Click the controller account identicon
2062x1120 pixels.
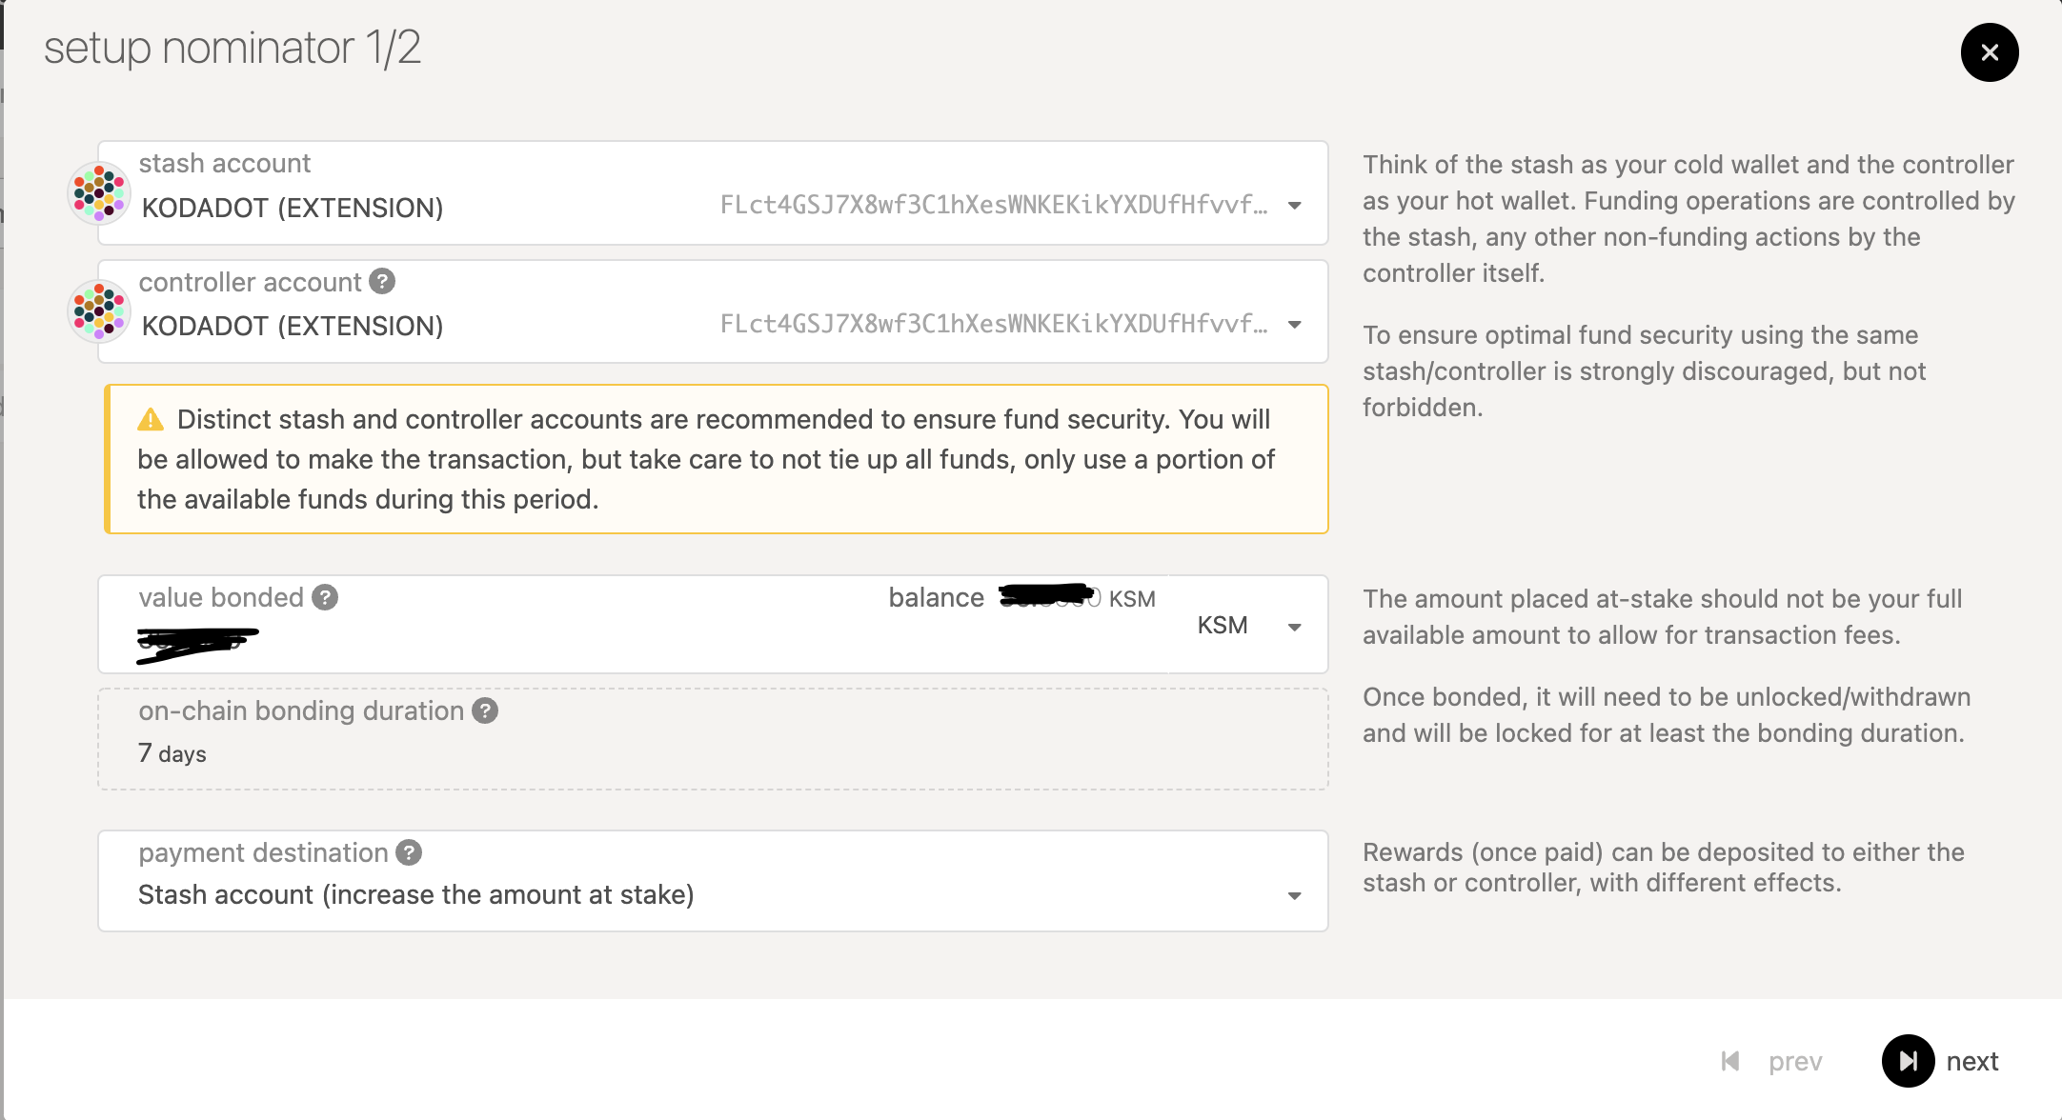[99, 311]
